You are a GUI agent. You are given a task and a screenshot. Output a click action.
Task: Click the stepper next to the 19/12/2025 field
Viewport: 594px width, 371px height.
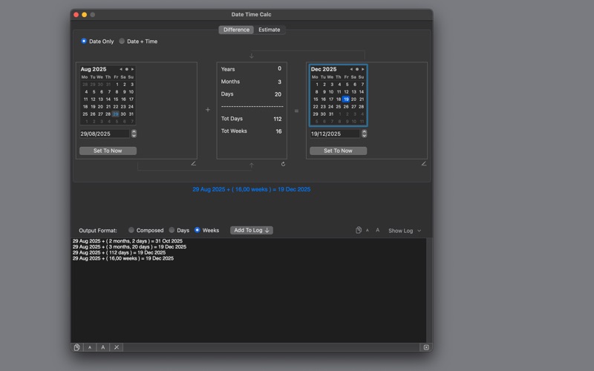364,134
